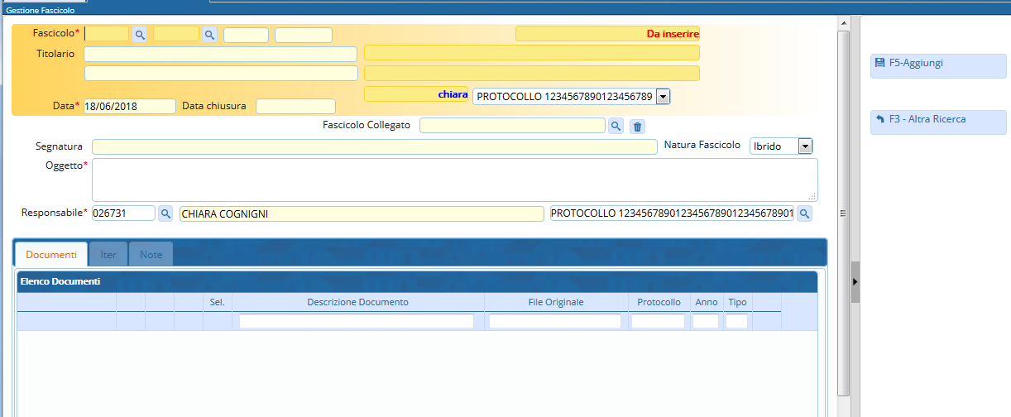Switch to the Iter tab
Screen dimensions: 1011x417
click(108, 255)
